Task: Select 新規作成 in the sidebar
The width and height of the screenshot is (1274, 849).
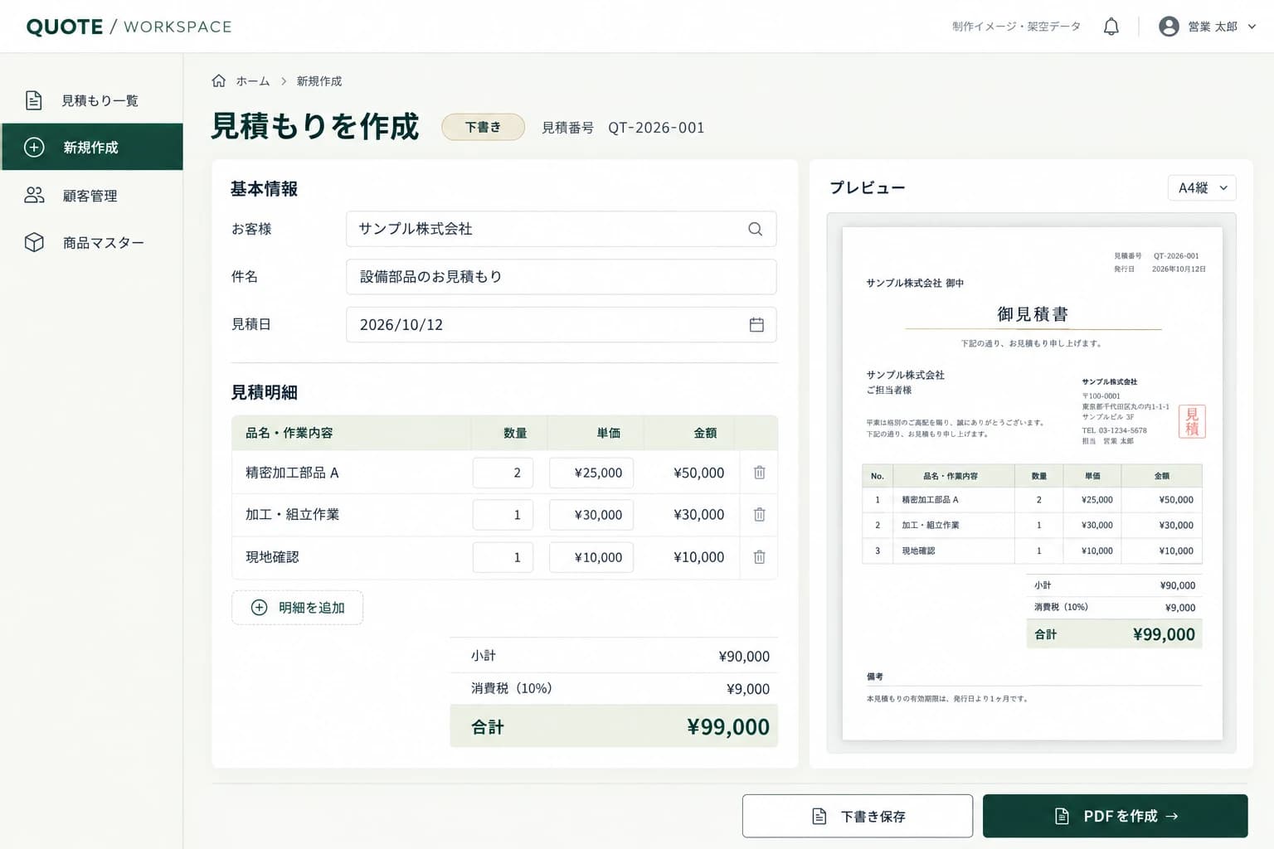Action: [x=91, y=147]
